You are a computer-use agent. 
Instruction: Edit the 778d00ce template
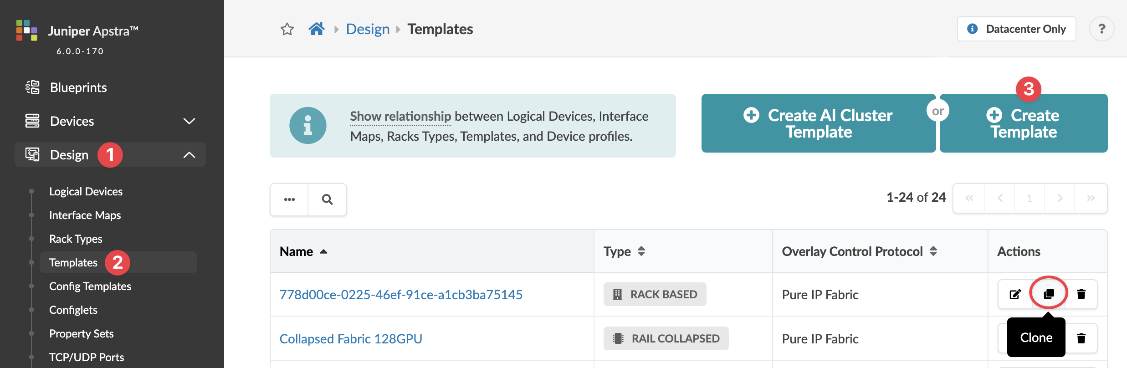[x=1015, y=294]
